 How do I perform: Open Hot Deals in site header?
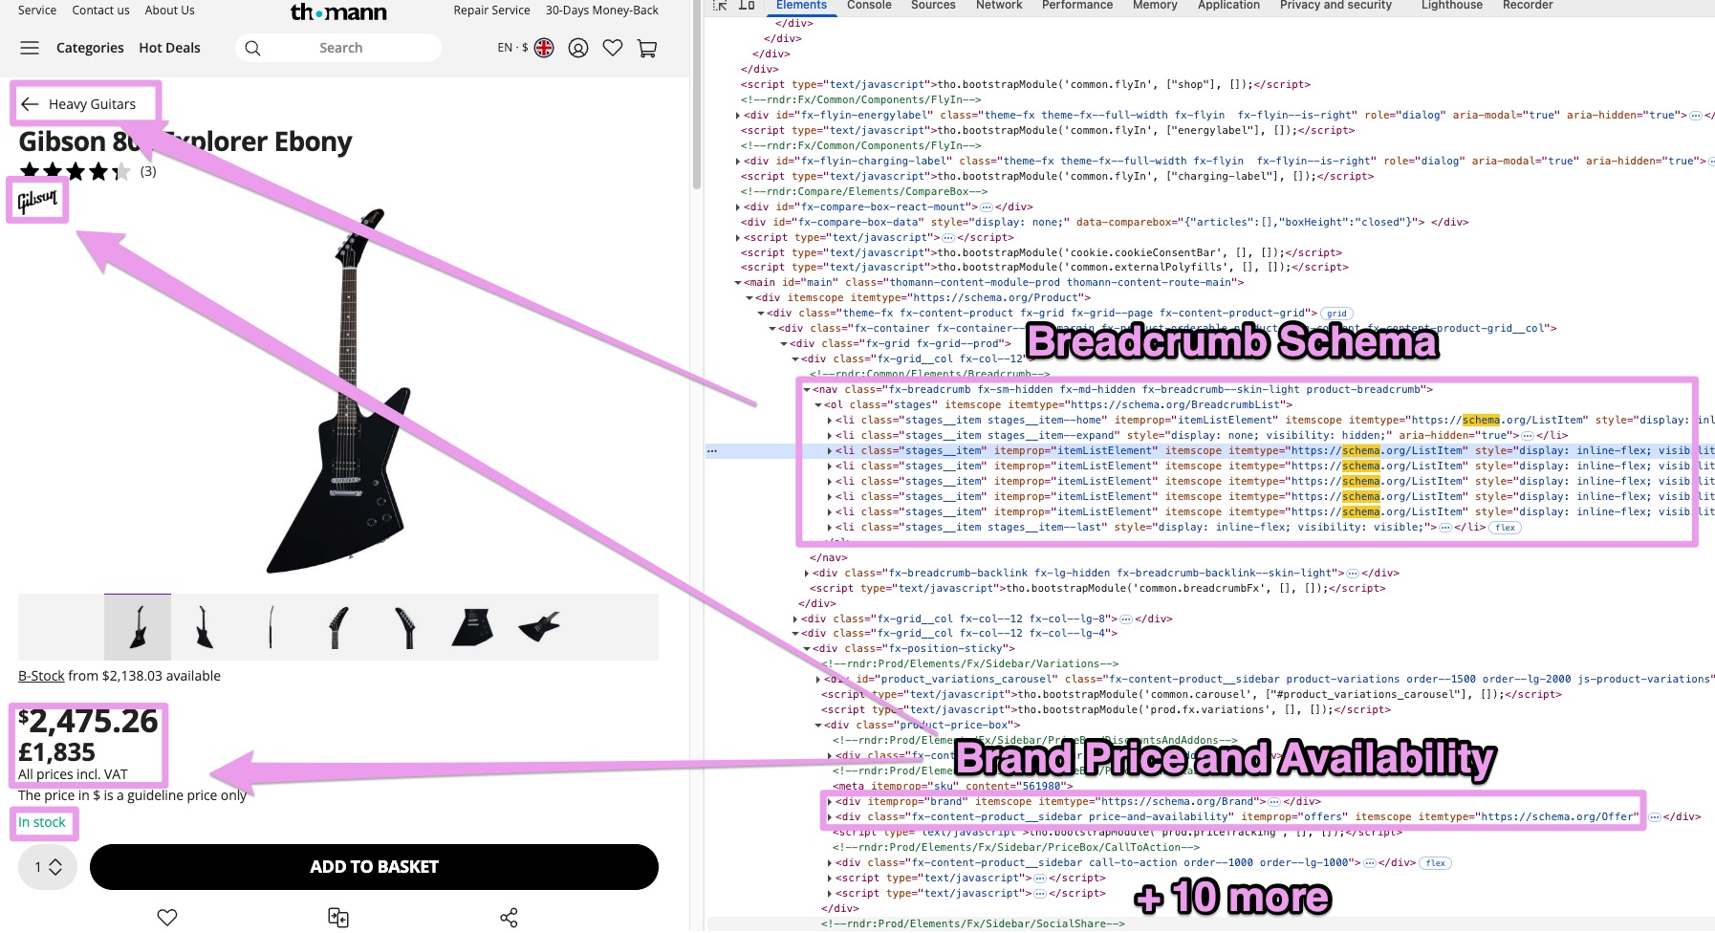click(169, 48)
